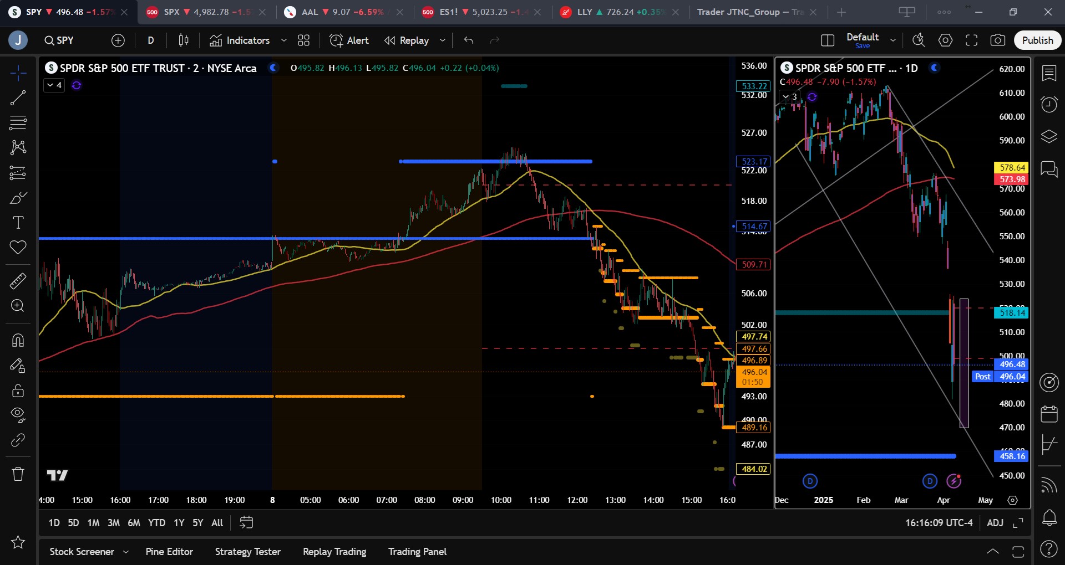Select the ruler measure tool
This screenshot has height=565, width=1065.
click(x=18, y=281)
